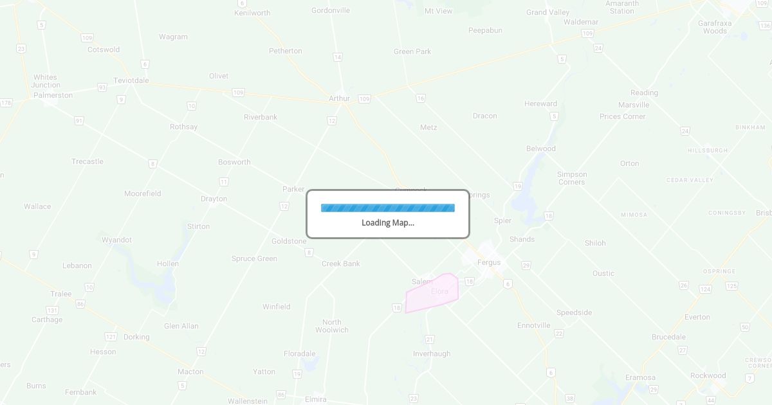Click the Loading Map progress bar

(388, 208)
